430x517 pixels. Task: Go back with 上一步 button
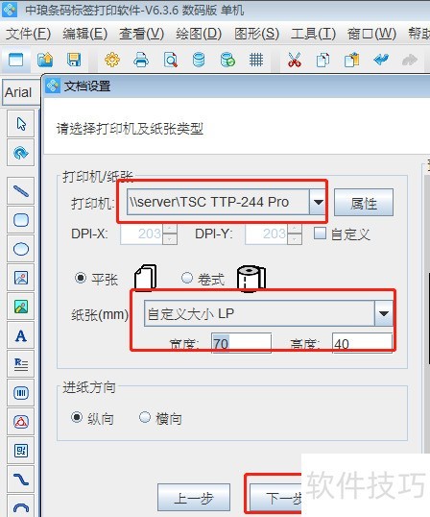194,498
